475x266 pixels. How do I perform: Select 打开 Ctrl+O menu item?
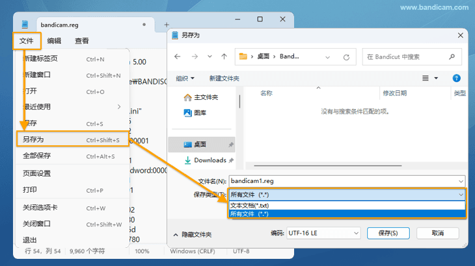click(x=72, y=91)
